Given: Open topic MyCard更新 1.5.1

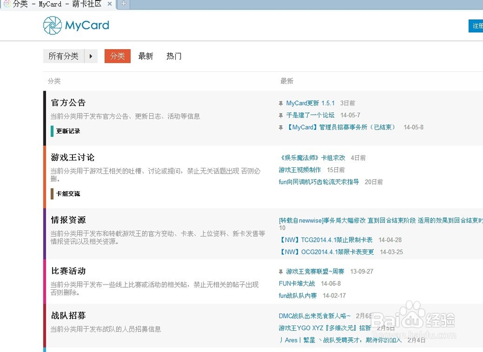Looking at the screenshot, I should 310,103.
